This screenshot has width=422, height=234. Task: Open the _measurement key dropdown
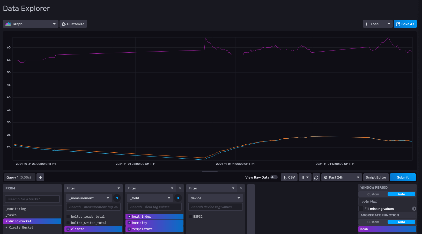pyautogui.click(x=89, y=198)
